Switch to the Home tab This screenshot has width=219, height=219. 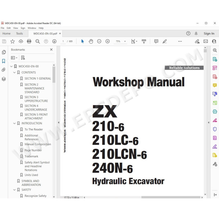tap(7, 33)
